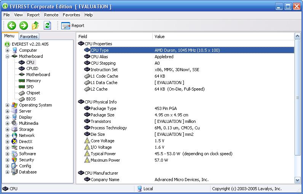Open the DirectX icon in sidebar
The image size is (303, 194).
(x=14, y=142)
